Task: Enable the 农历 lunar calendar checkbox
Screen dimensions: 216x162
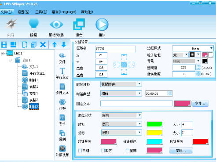Action: [x=103, y=151]
